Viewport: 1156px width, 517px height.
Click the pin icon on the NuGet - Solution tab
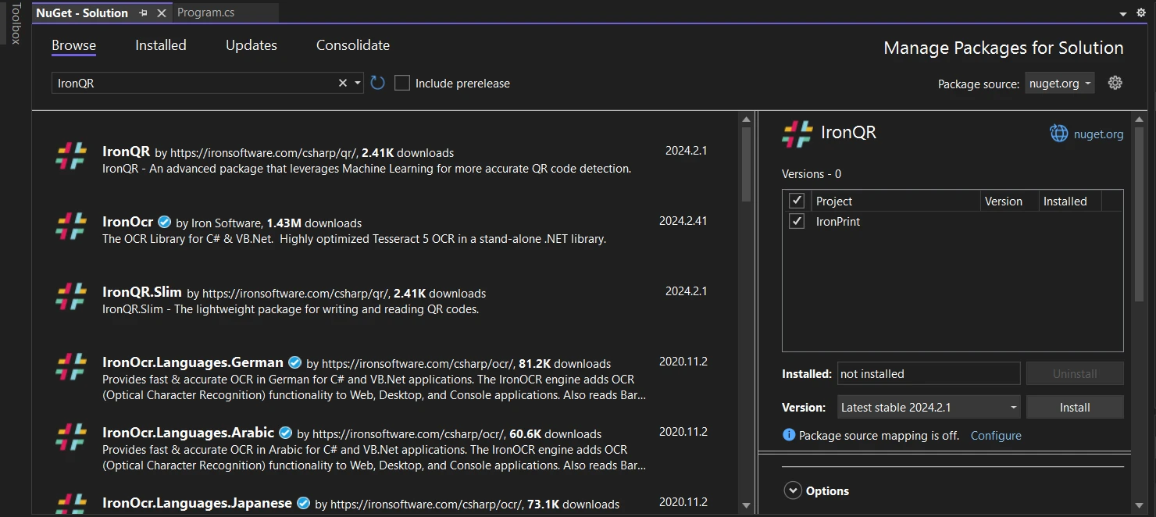point(143,13)
